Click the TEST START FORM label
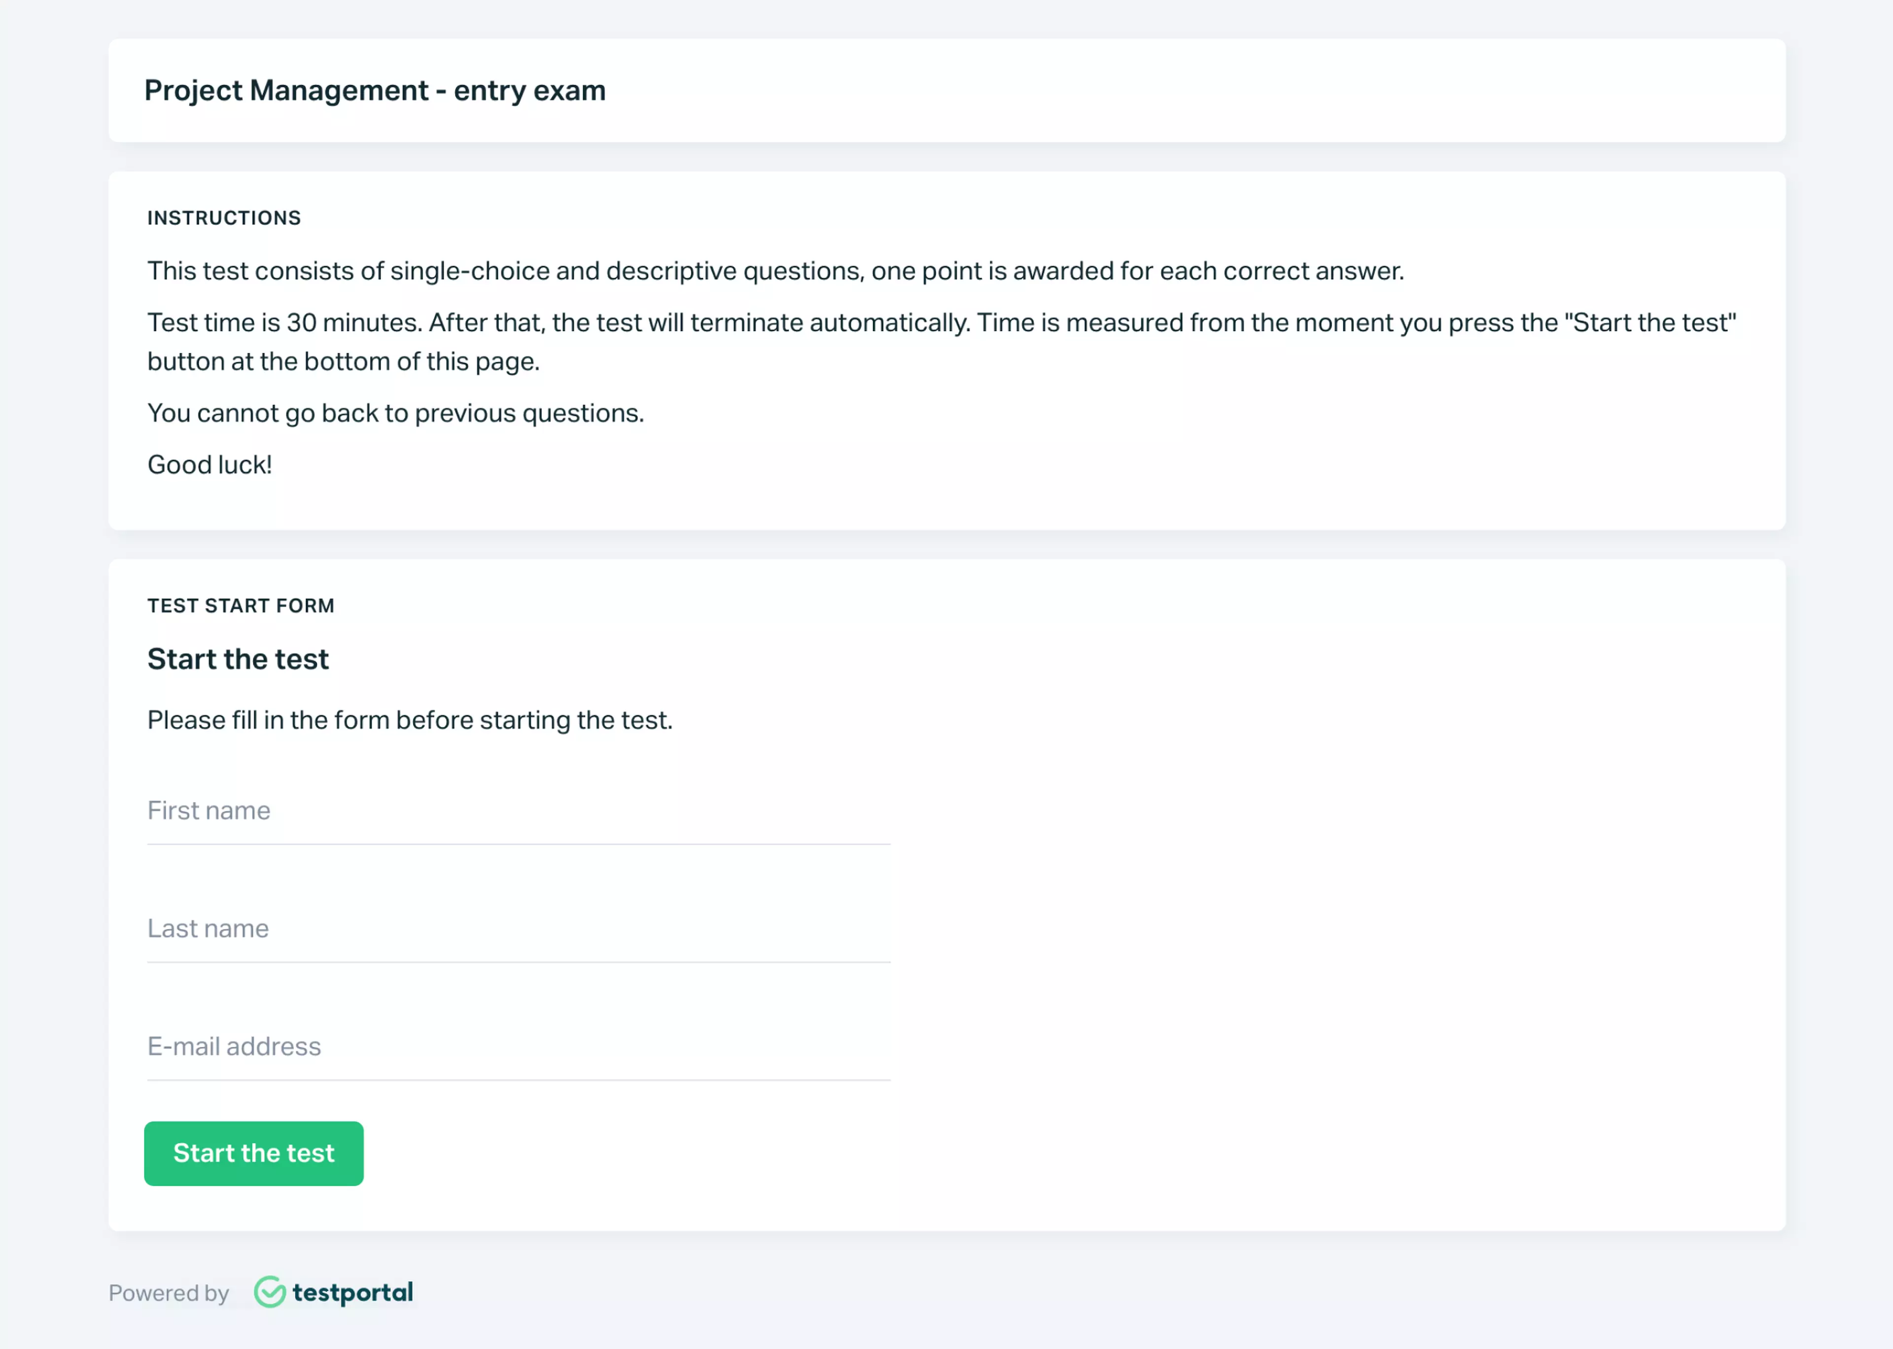1893x1349 pixels. 241,606
